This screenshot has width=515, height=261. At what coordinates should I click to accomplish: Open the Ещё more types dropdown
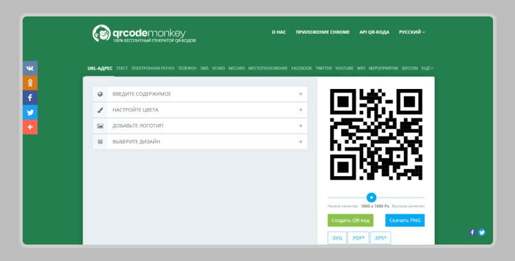[x=427, y=68]
